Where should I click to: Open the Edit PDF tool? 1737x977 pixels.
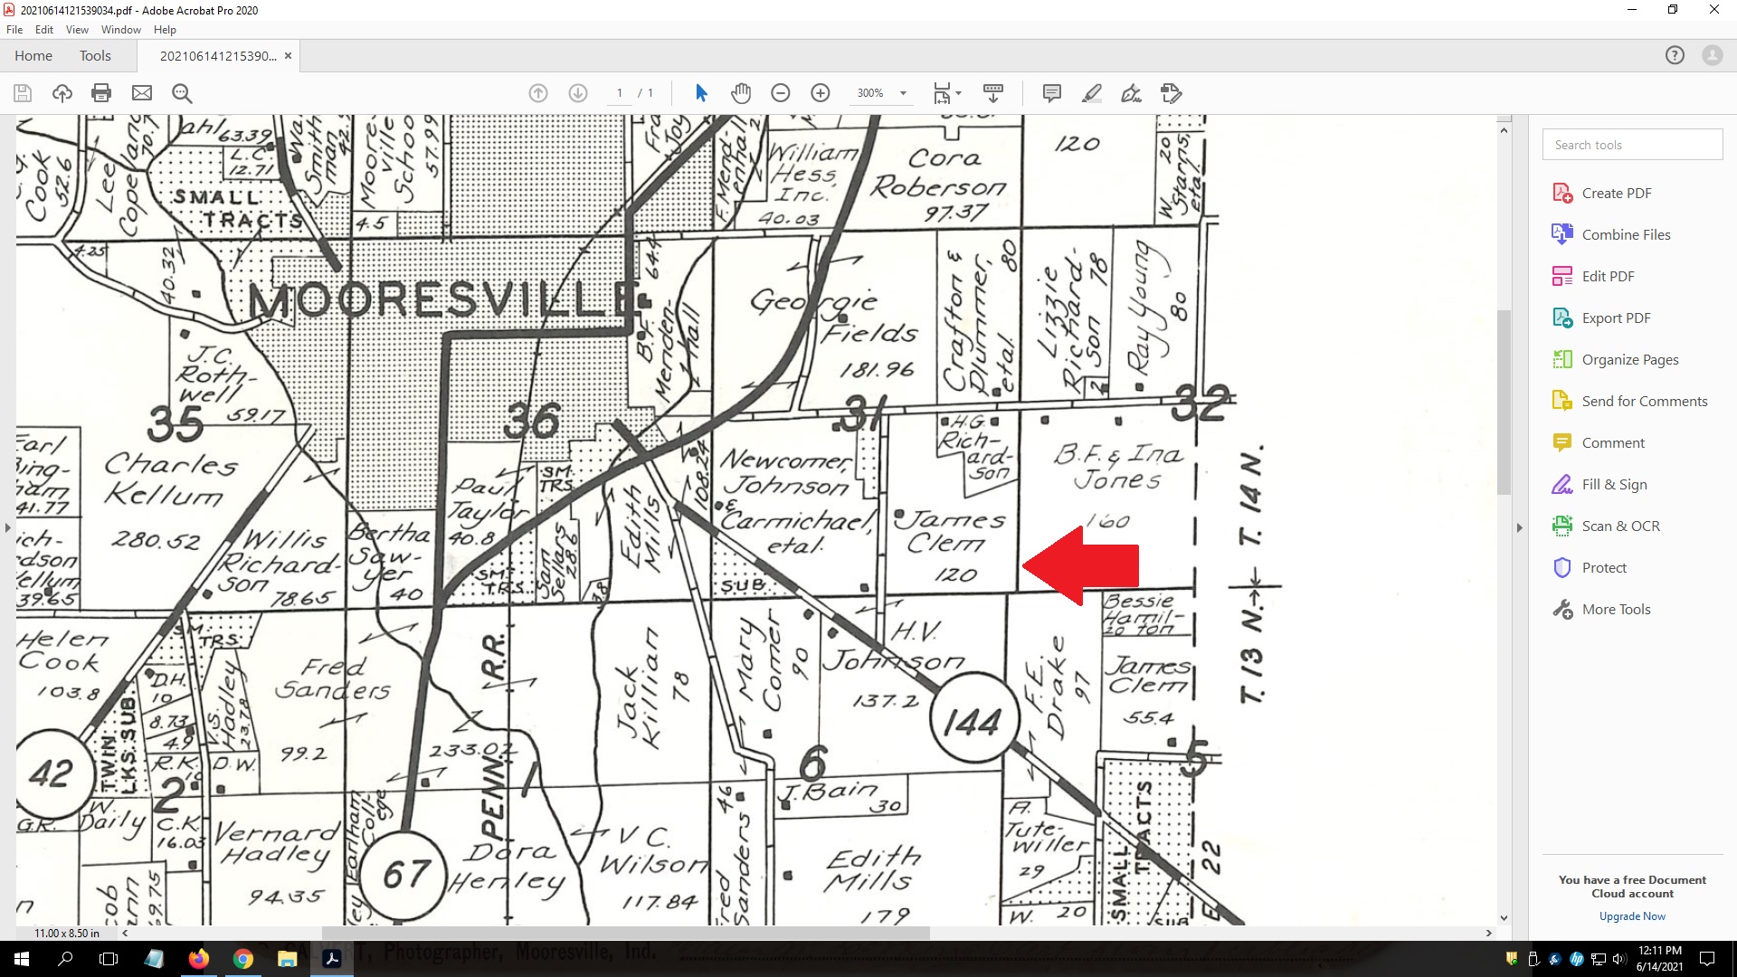[1608, 276]
